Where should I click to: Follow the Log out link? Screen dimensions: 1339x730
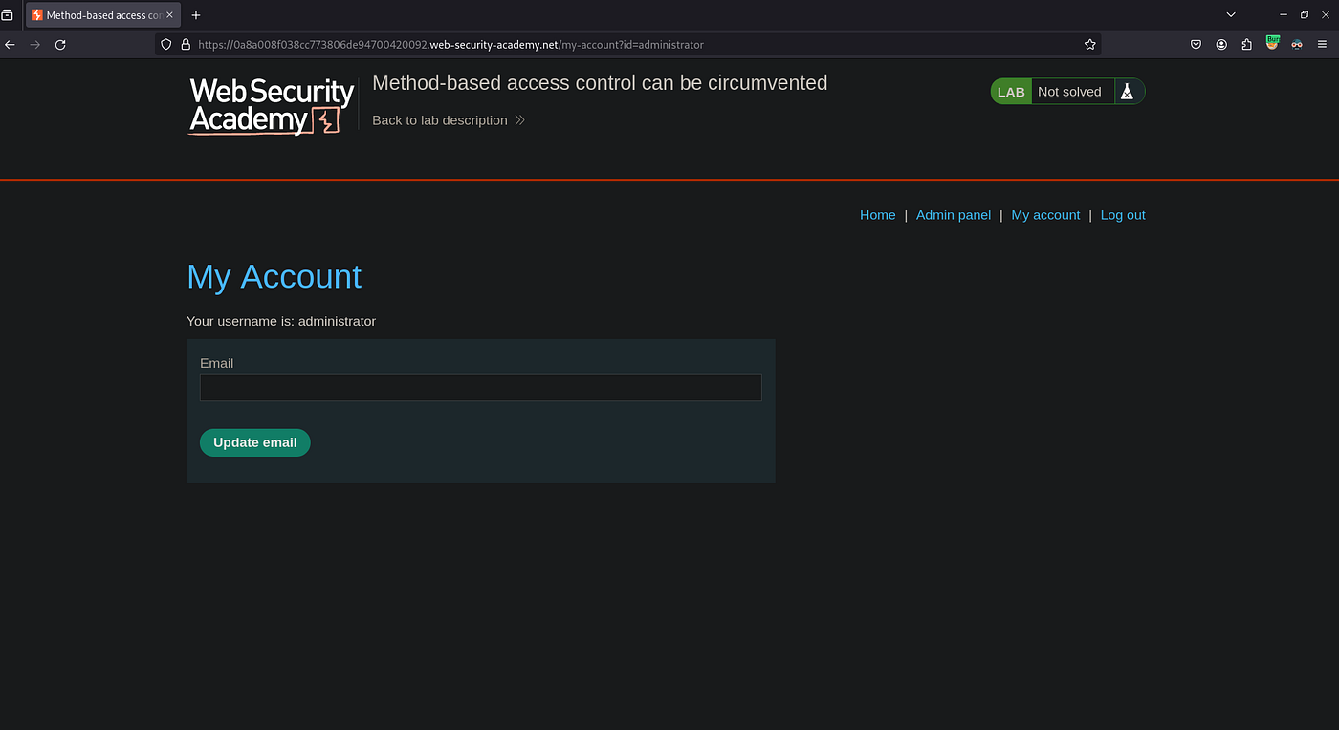1122,214
